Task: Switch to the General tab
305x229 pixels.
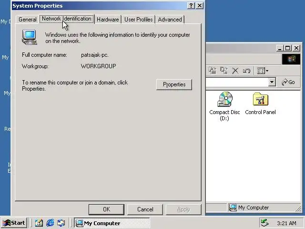Action: 27,20
